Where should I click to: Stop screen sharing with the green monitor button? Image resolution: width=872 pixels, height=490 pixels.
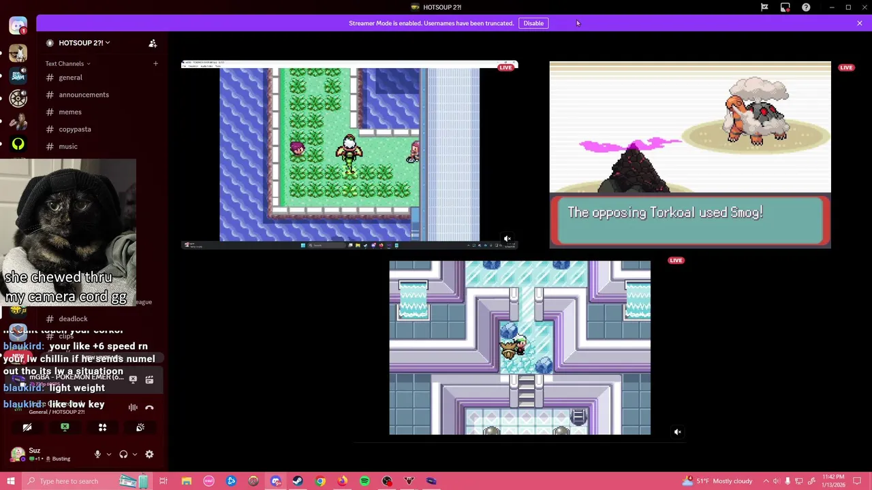click(x=65, y=427)
